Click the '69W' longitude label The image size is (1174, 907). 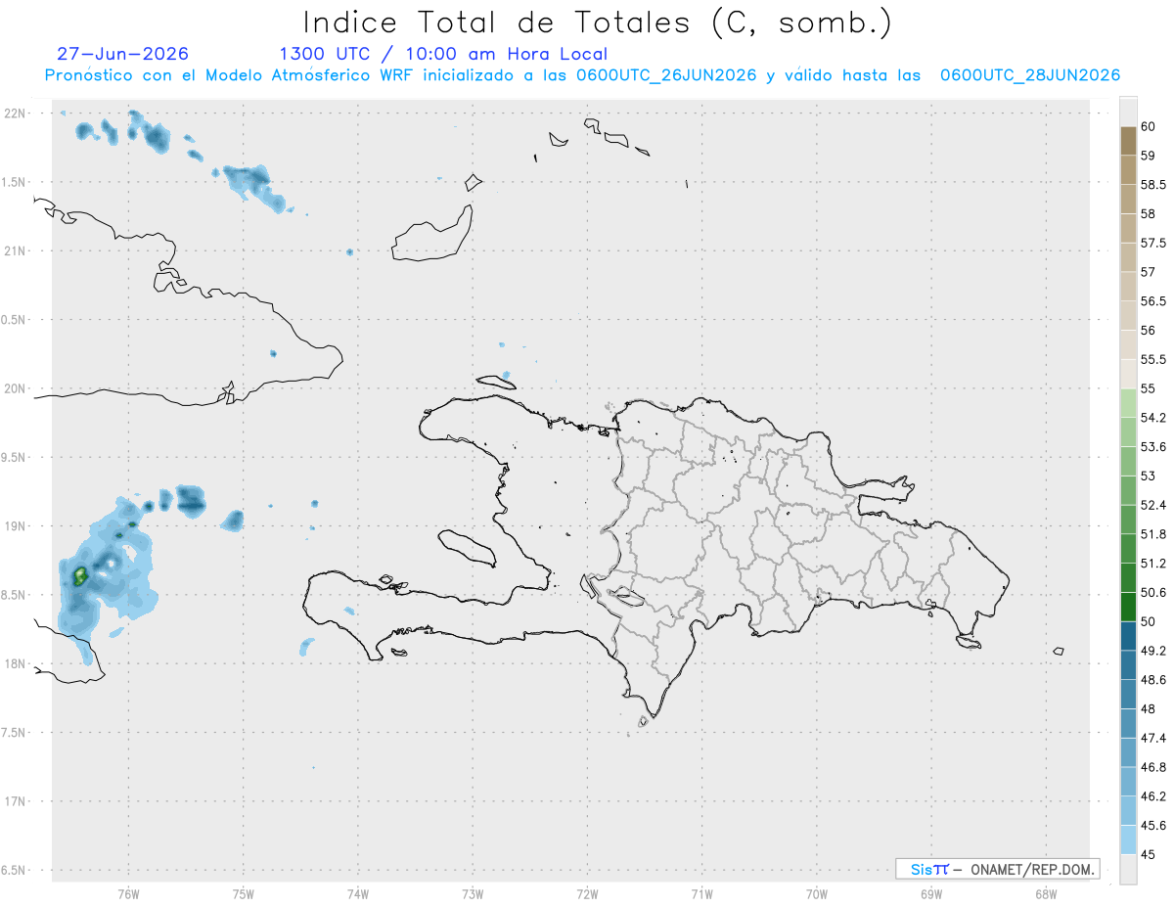click(x=931, y=894)
